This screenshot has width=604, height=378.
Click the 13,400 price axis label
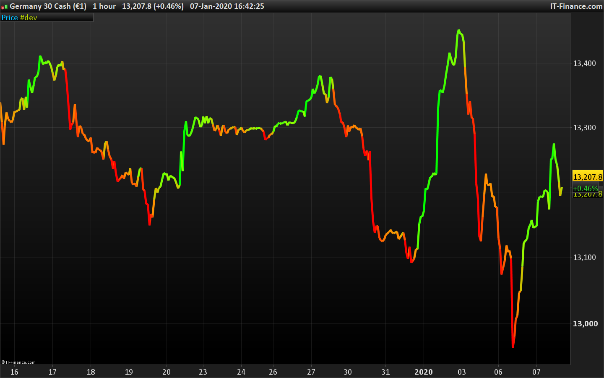(x=584, y=63)
